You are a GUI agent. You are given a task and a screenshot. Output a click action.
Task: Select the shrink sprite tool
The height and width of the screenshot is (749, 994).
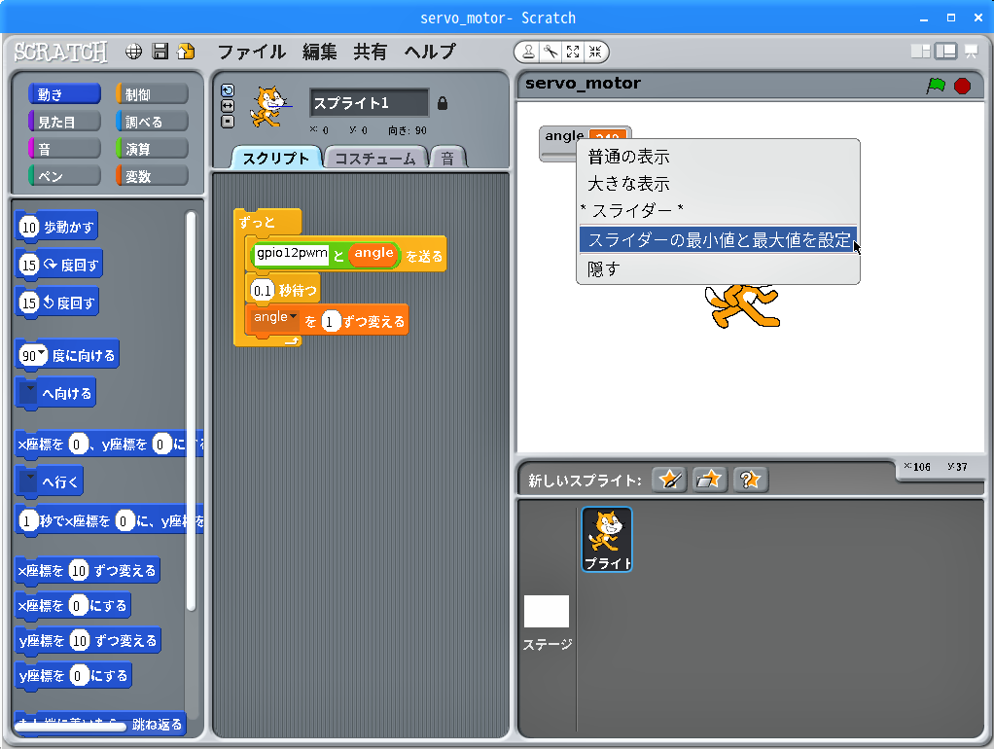tap(595, 52)
